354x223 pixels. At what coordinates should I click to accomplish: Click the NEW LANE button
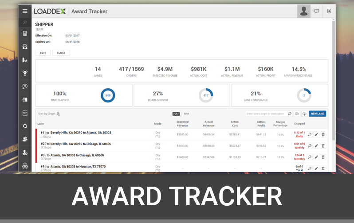(317, 113)
